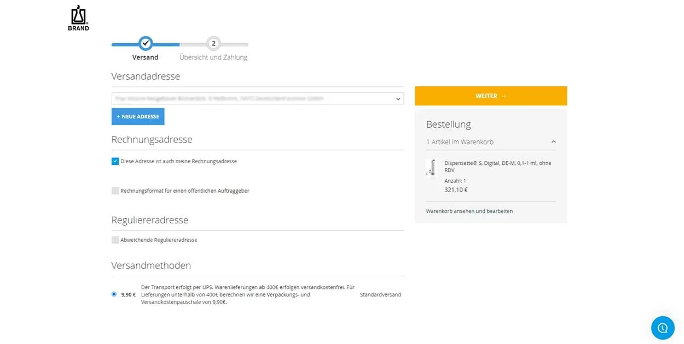Click the completed Versand checkmark icon
The height and width of the screenshot is (344, 684).
tap(146, 43)
